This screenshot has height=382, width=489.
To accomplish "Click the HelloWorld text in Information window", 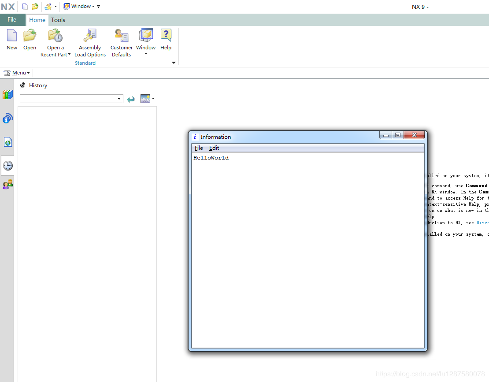I will [x=211, y=158].
